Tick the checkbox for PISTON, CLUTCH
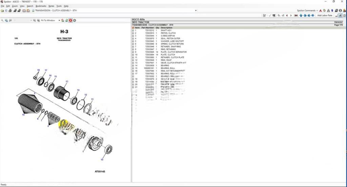Screen dimensions: 347x187 click(133, 33)
